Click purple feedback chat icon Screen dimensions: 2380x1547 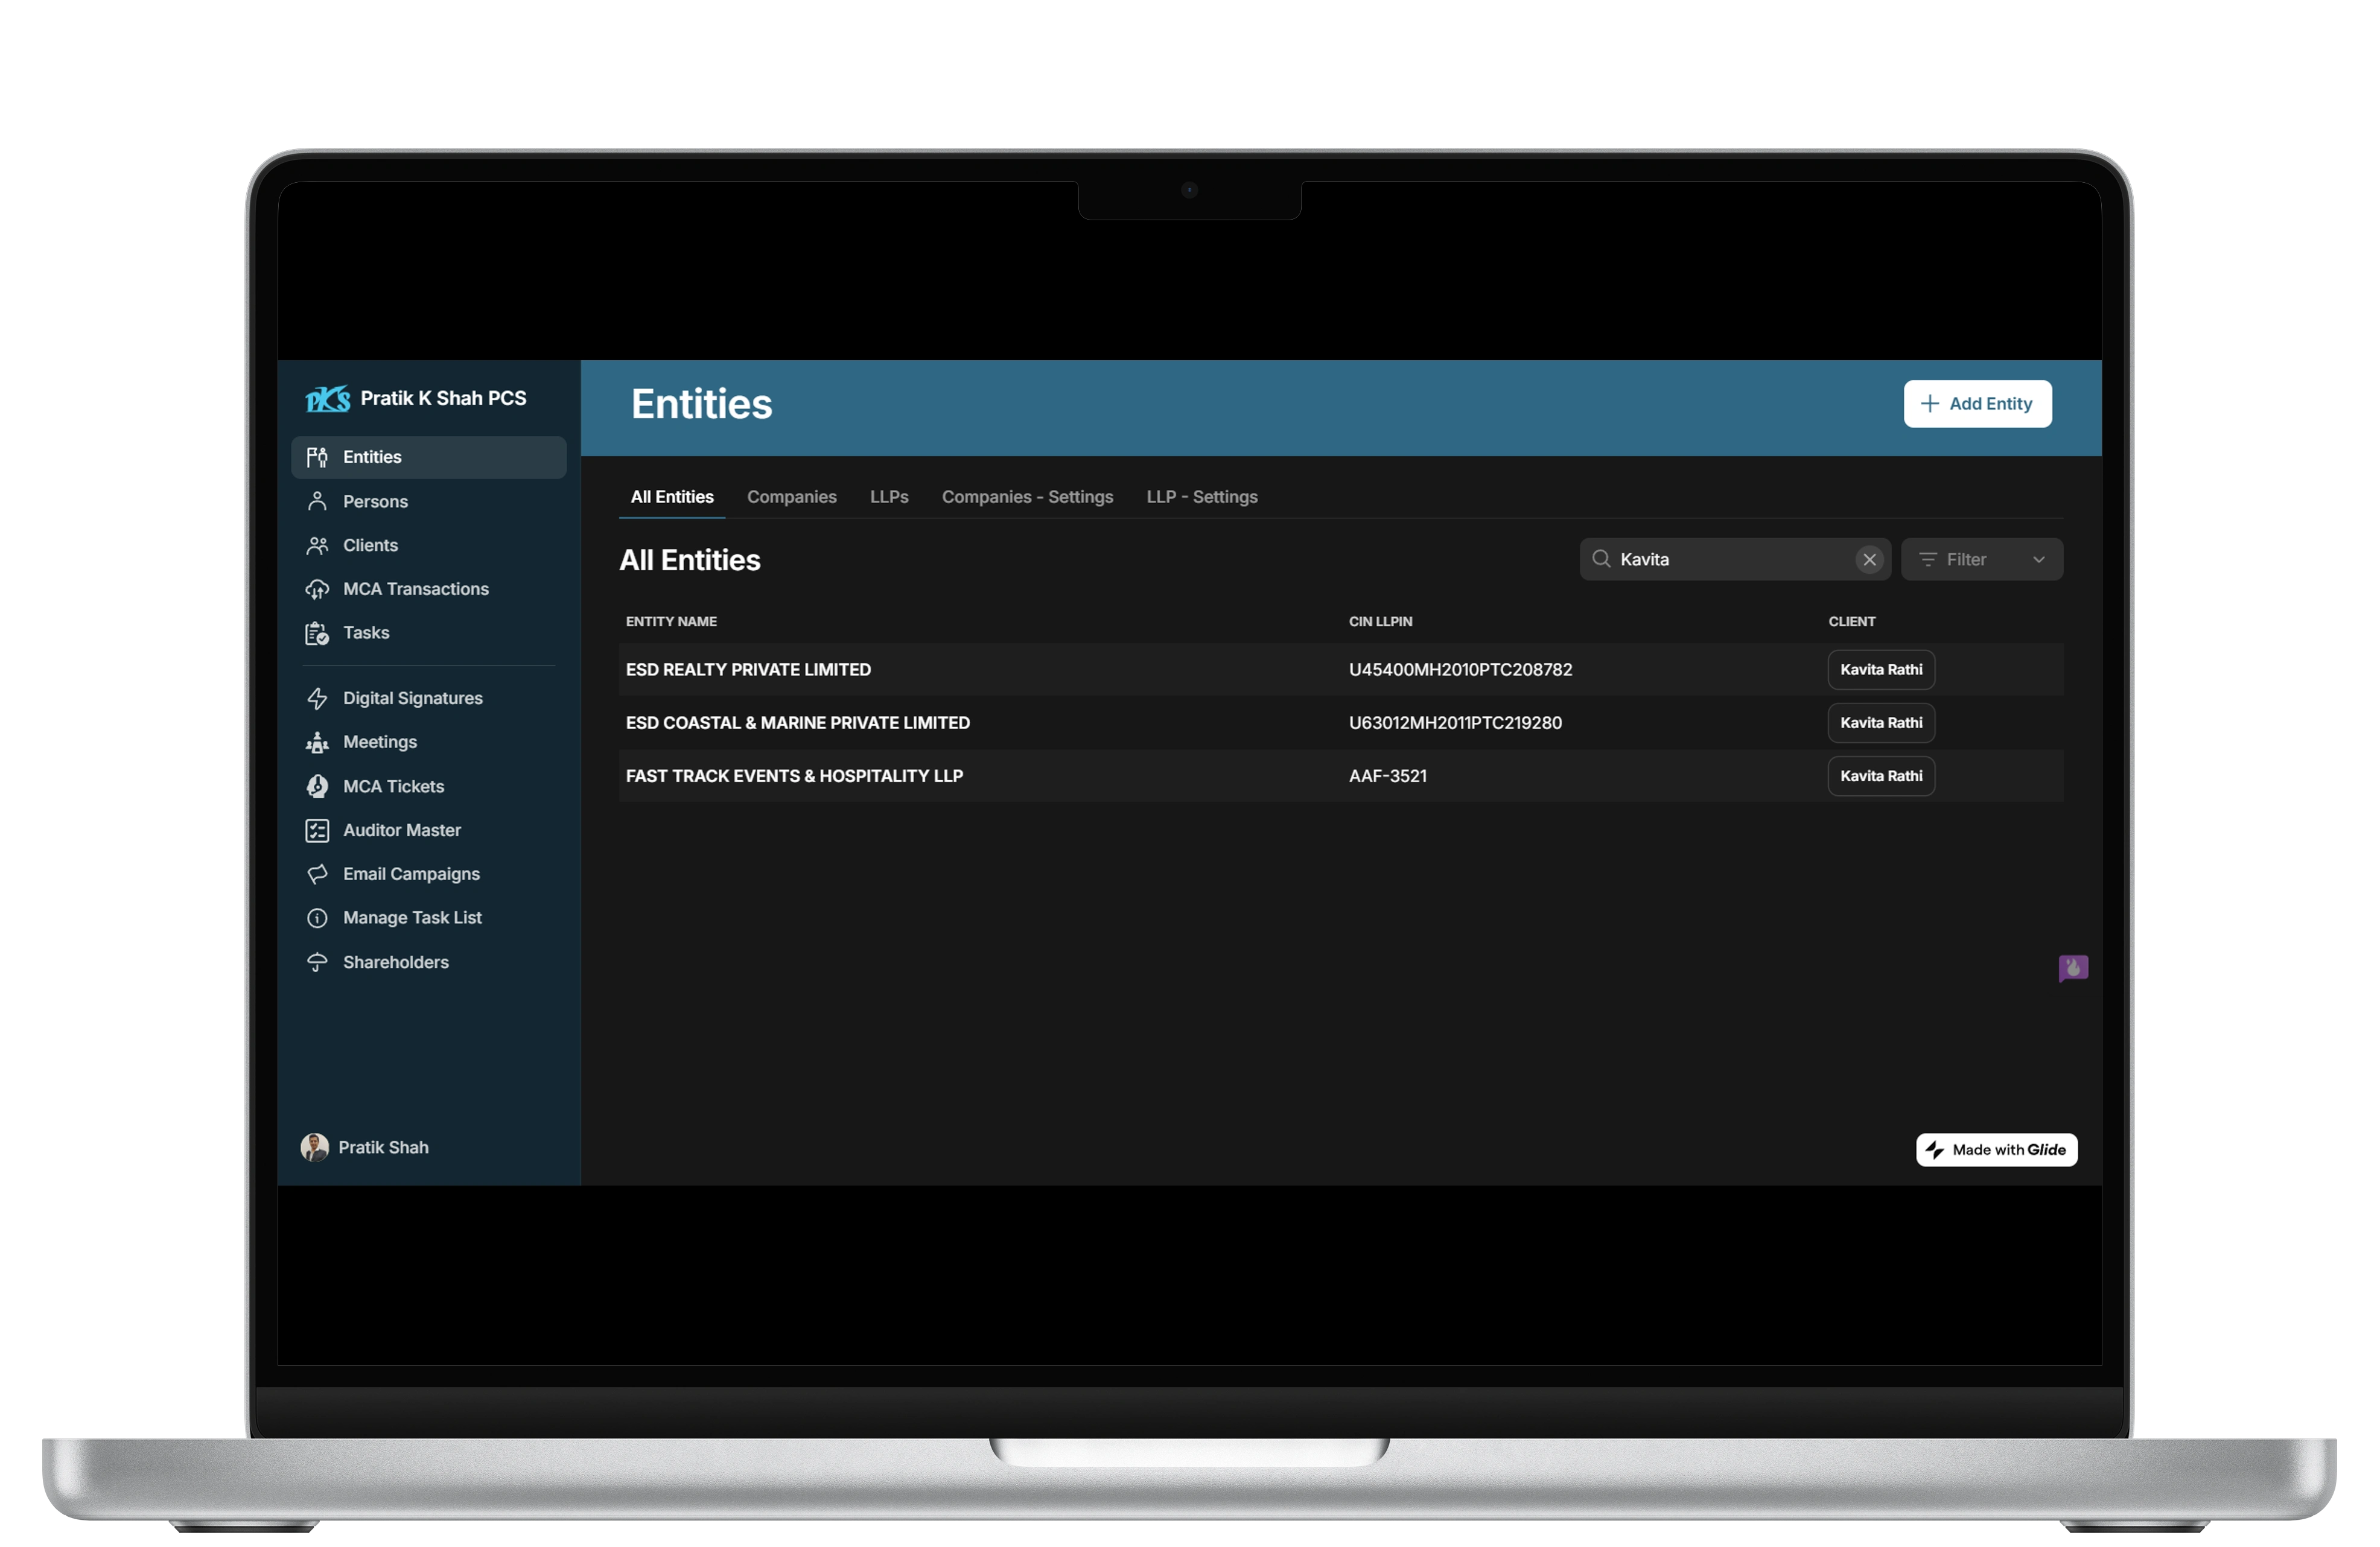point(2072,967)
